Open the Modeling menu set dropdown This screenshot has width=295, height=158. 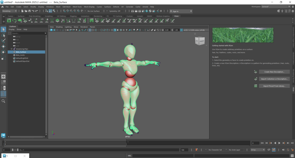click(x=9, y=11)
